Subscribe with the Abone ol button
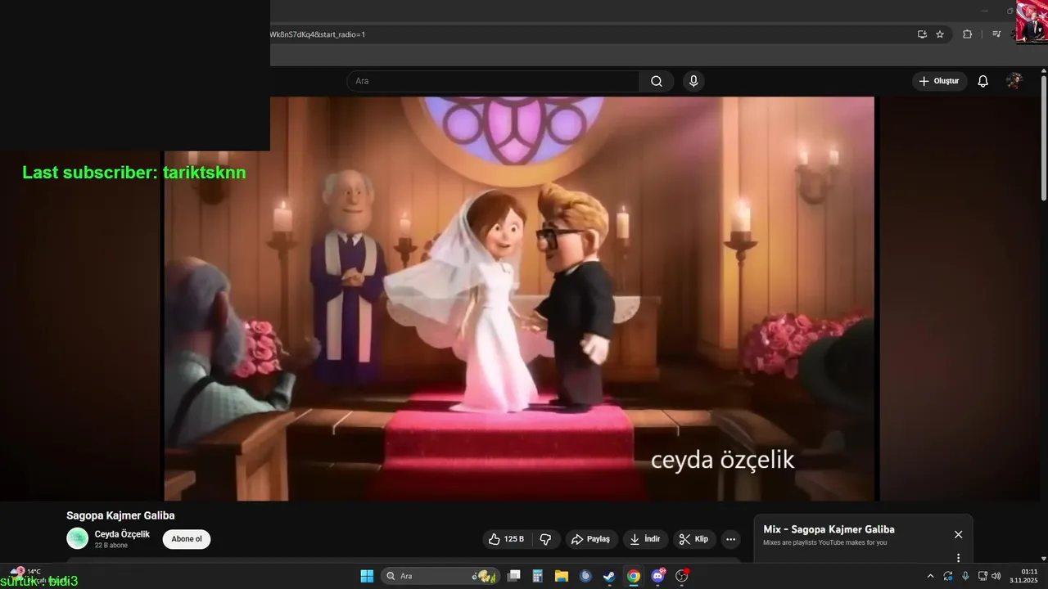Image resolution: width=1048 pixels, height=589 pixels. click(x=187, y=539)
